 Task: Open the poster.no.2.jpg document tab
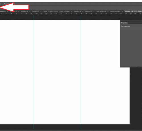tap(115, 11)
